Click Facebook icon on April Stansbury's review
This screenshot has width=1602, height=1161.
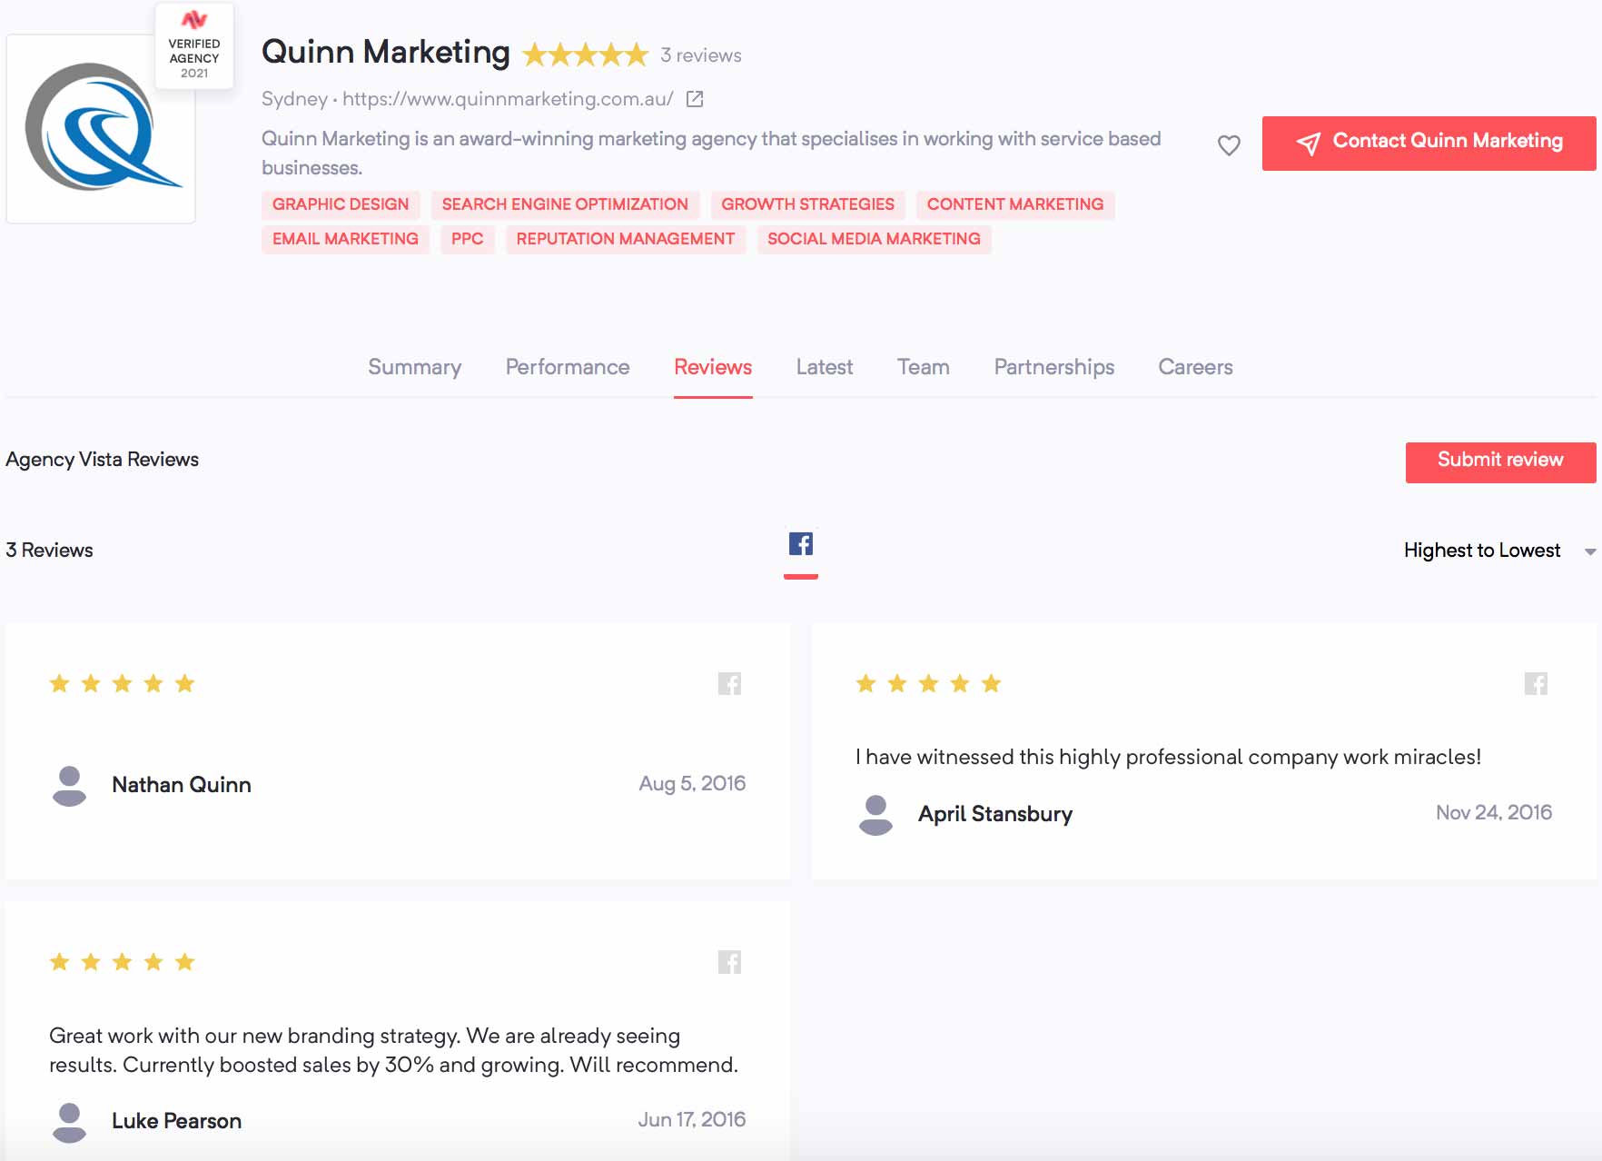click(x=1536, y=684)
